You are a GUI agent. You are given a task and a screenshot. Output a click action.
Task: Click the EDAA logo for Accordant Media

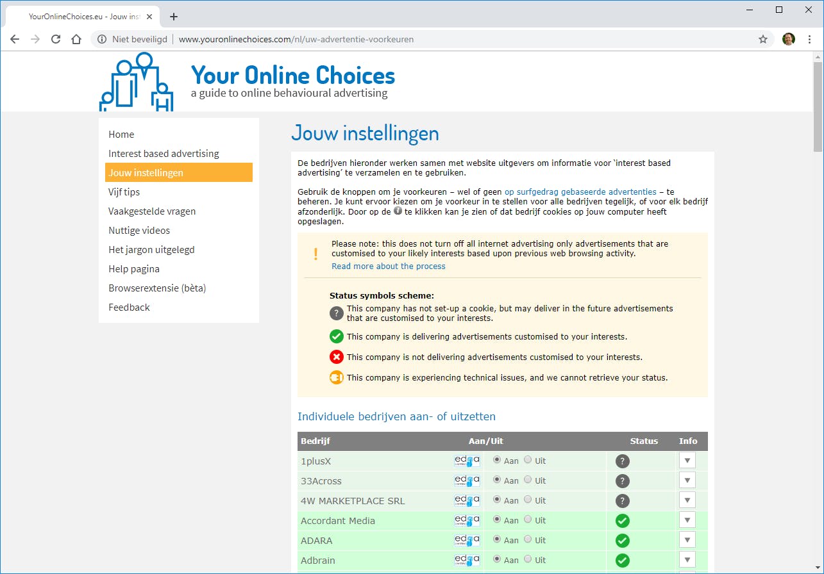tap(467, 520)
